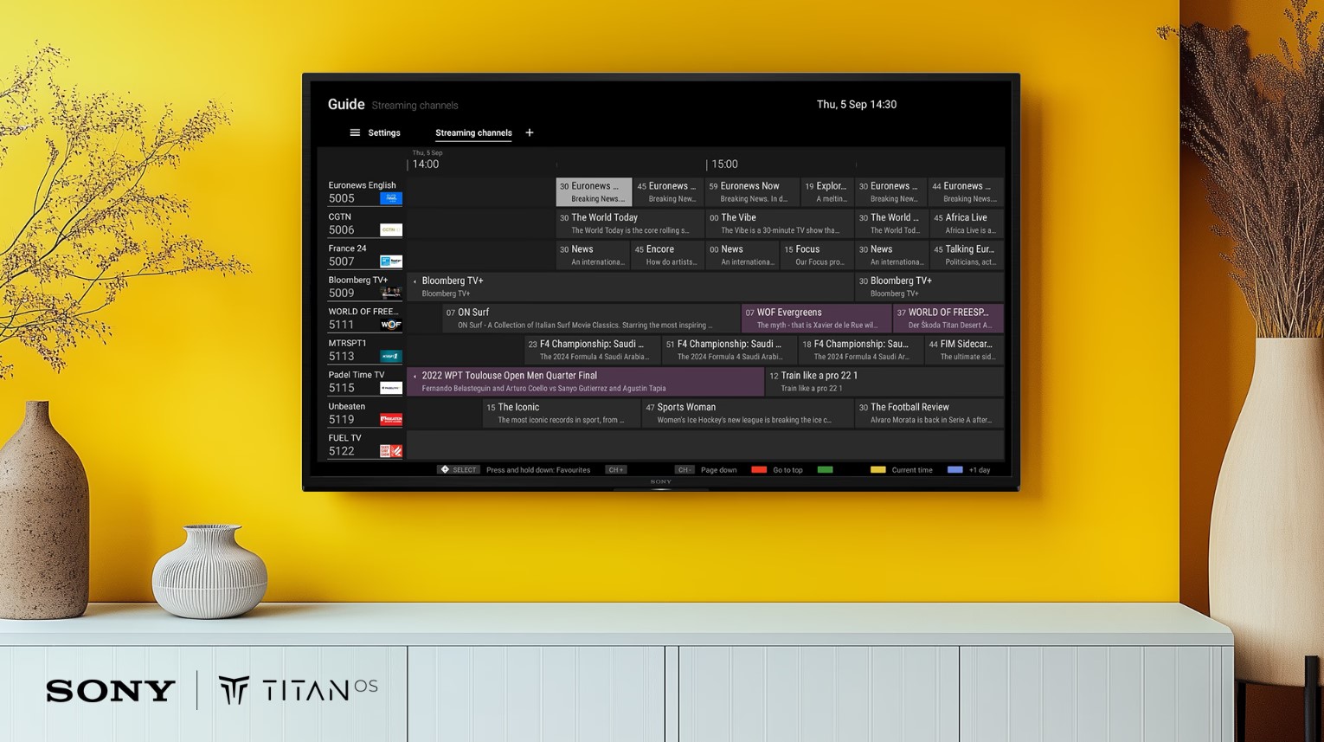Select the Focus programme on France 24

[817, 255]
